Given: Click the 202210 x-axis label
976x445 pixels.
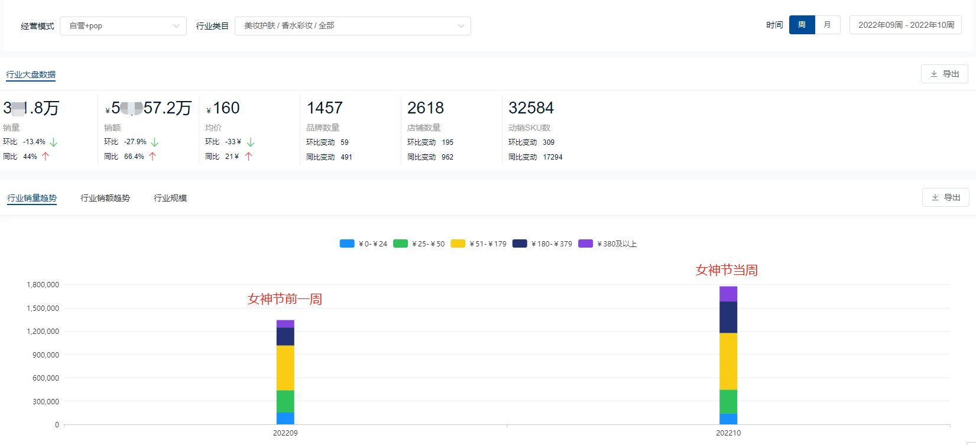Looking at the screenshot, I should pyautogui.click(x=728, y=433).
